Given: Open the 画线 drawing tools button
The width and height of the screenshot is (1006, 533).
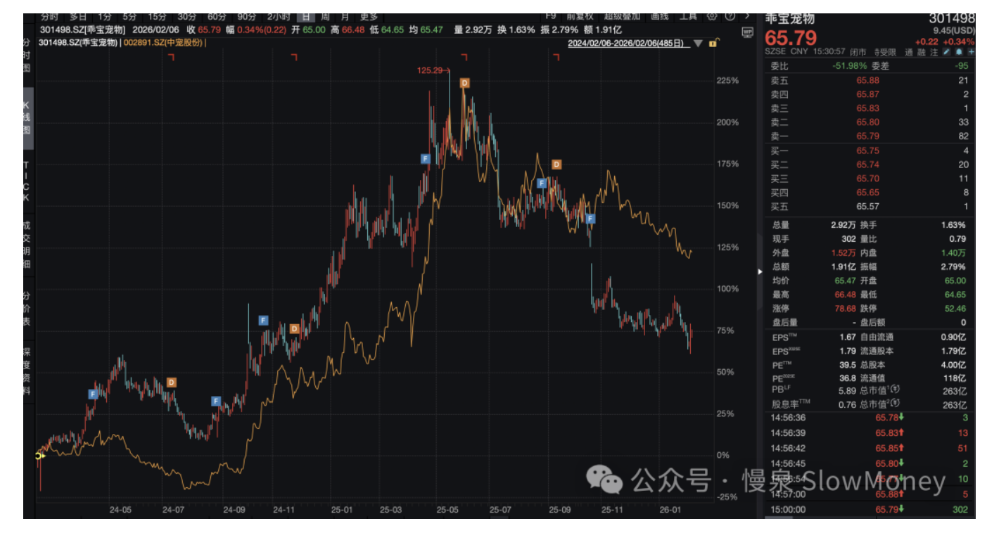Looking at the screenshot, I should coord(660,16).
